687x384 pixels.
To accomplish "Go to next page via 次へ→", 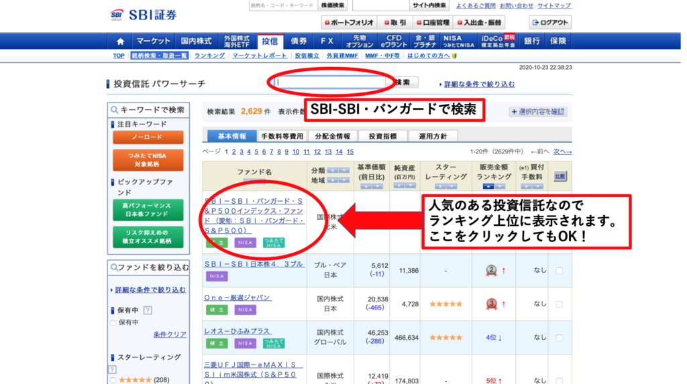I will click(x=562, y=151).
